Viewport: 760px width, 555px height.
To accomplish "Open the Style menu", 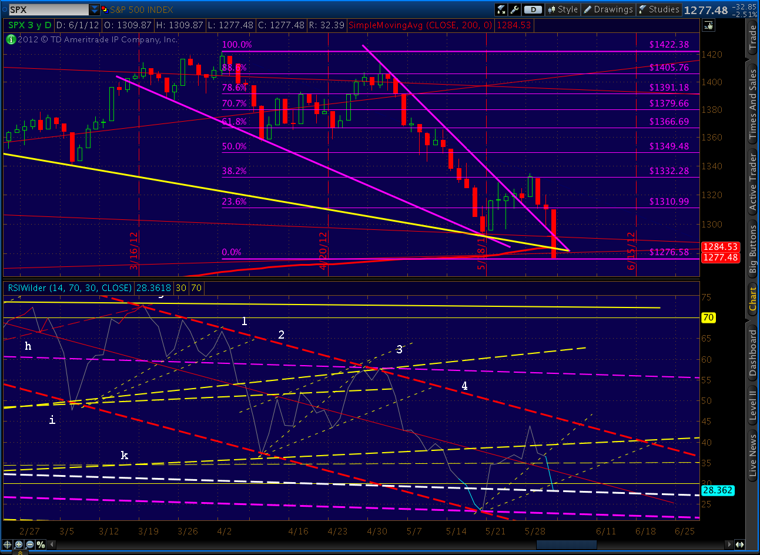I will (x=563, y=9).
